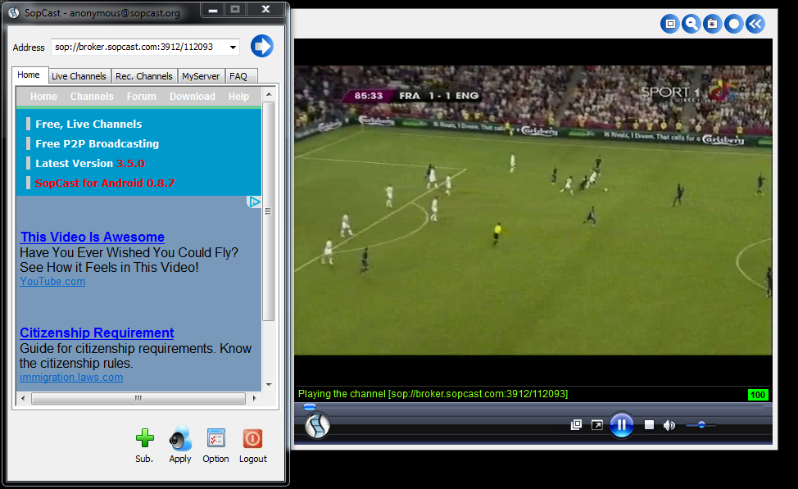Click the Free, Live Channels link
Viewport: 798px width, 489px height.
click(x=88, y=124)
